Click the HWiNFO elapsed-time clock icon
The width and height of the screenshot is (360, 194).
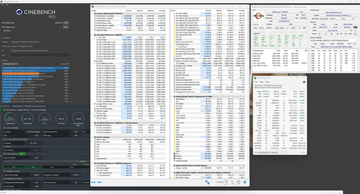coord(225,182)
